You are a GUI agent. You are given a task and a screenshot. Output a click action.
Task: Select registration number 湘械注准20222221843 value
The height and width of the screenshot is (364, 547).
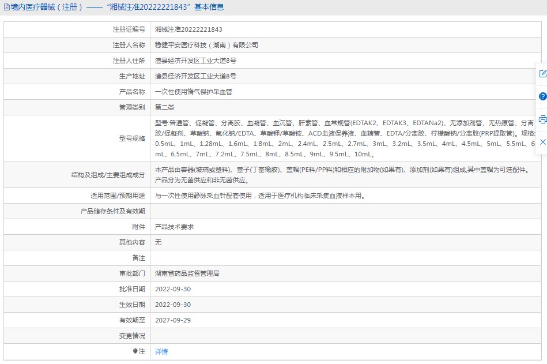point(188,29)
